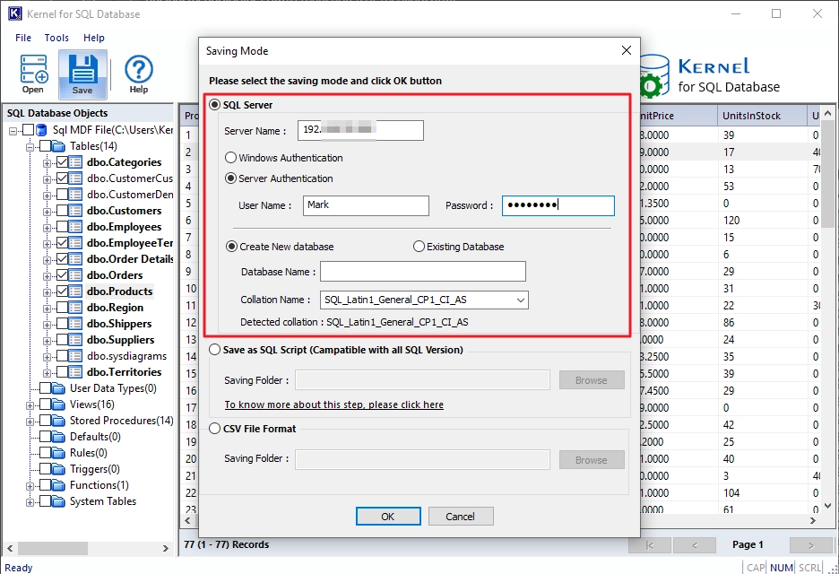
Task: Click the User Data Types(0) folder icon
Action: pyautogui.click(x=58, y=388)
